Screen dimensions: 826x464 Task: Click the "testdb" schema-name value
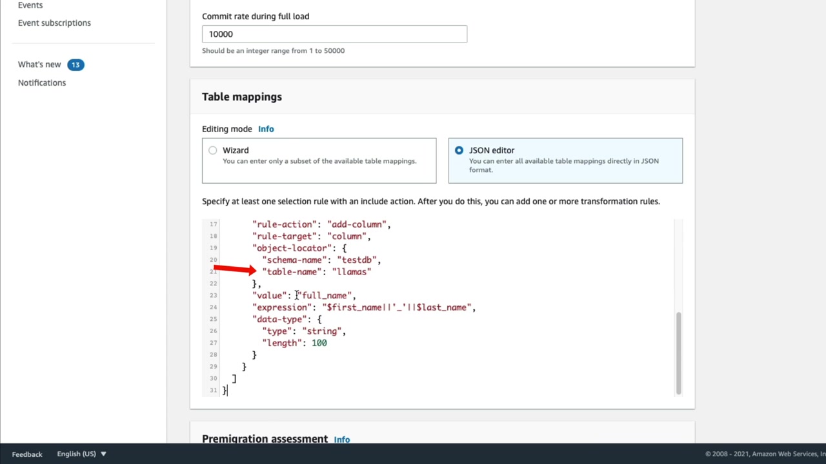[358, 260]
